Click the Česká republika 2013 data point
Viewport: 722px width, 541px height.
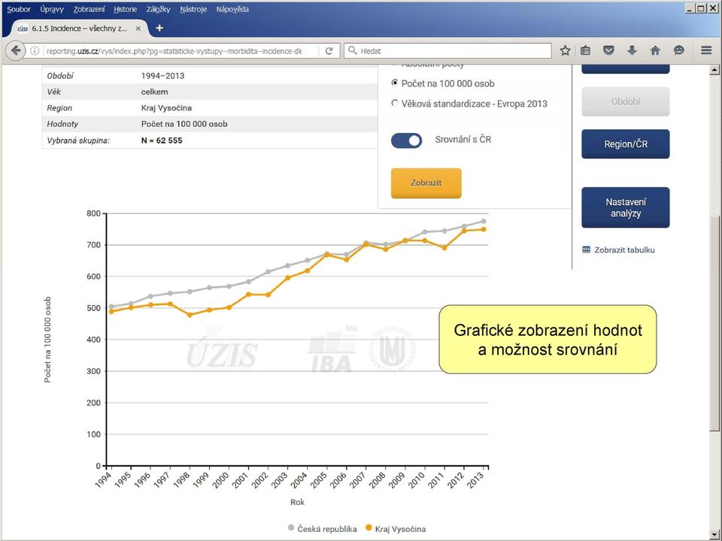tap(484, 221)
